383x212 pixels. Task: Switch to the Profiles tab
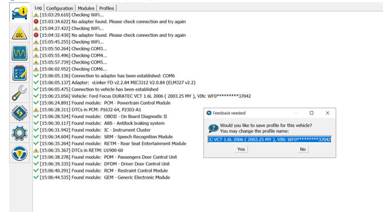coord(107,8)
